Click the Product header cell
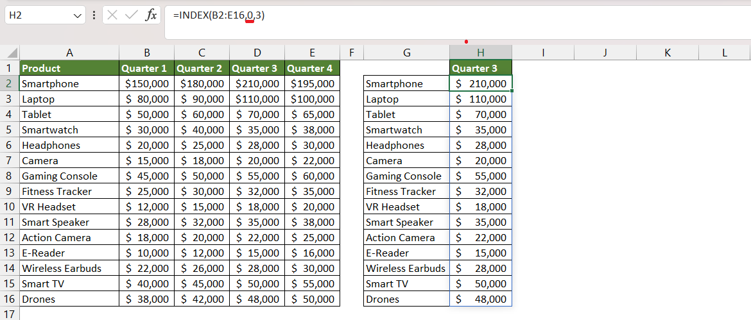 69,68
